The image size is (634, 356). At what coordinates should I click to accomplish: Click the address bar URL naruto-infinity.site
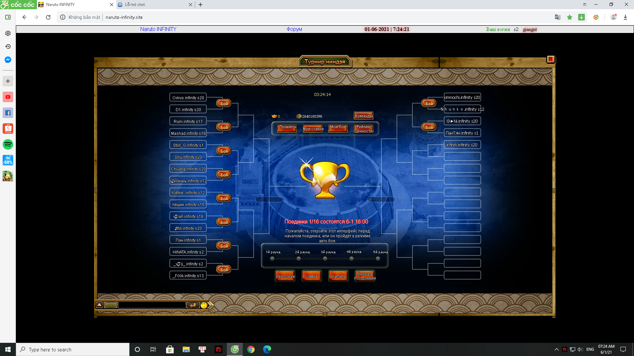124,17
